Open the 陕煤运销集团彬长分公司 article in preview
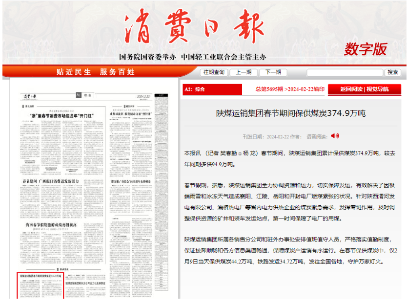 85,283
